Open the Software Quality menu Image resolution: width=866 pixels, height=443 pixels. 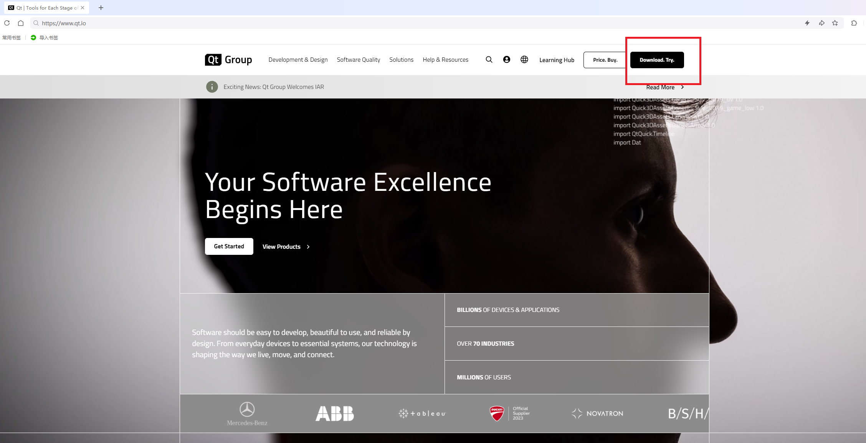click(358, 60)
